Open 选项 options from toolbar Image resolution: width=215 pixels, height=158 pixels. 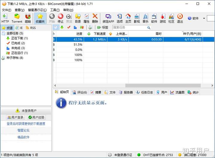coord(119,18)
